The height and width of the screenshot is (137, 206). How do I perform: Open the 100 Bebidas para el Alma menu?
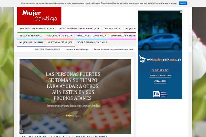tap(37, 28)
